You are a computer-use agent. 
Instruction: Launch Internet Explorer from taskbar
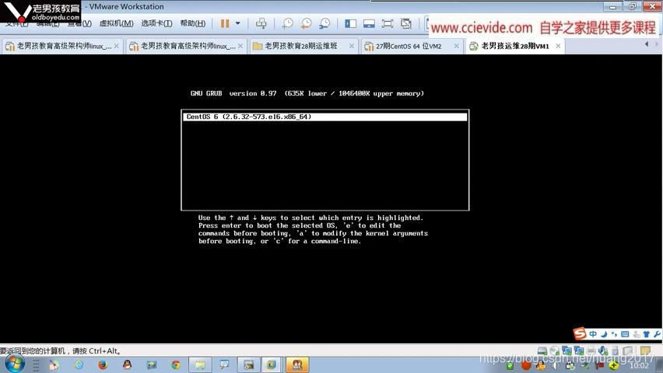coord(79,364)
